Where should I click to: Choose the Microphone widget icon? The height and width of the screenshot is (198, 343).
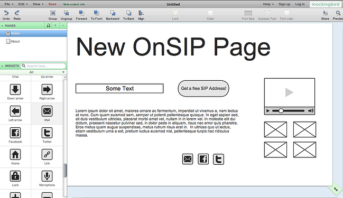coord(47,176)
